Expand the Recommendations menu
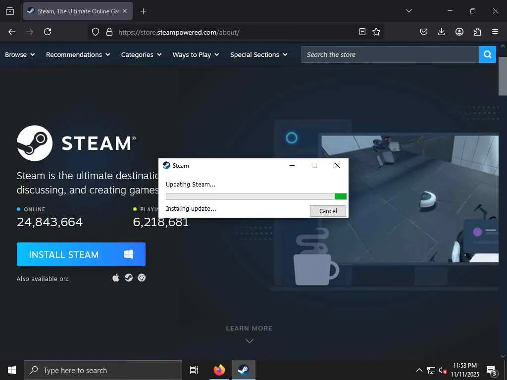Image resolution: width=507 pixels, height=380 pixels. (78, 54)
